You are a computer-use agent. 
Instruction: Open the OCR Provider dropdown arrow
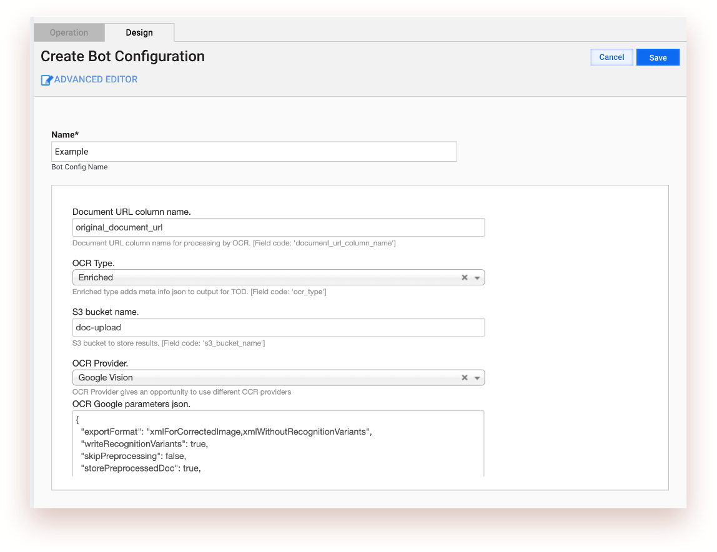(x=477, y=378)
